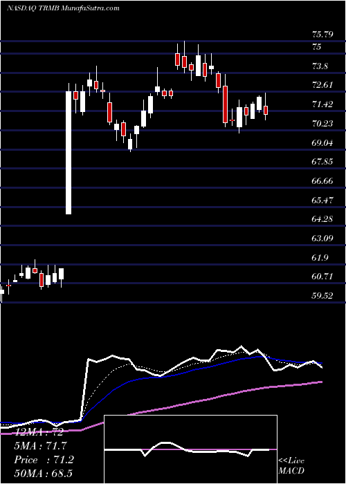Image resolution: width=346 pixels, height=484 pixels.
Task: Click the 66.66 price axis label
Action: [322, 181]
